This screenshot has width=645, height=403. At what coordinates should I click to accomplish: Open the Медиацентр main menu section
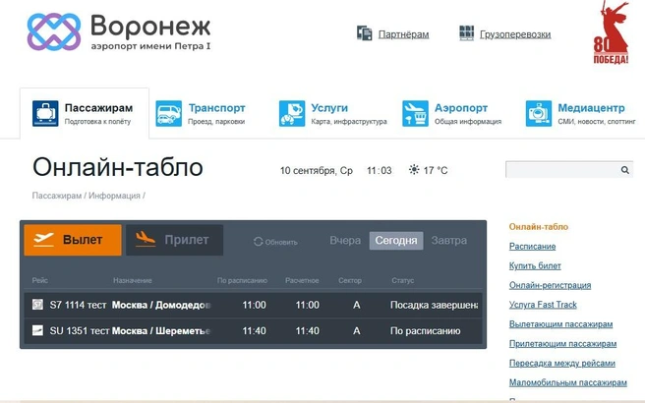[x=581, y=113]
